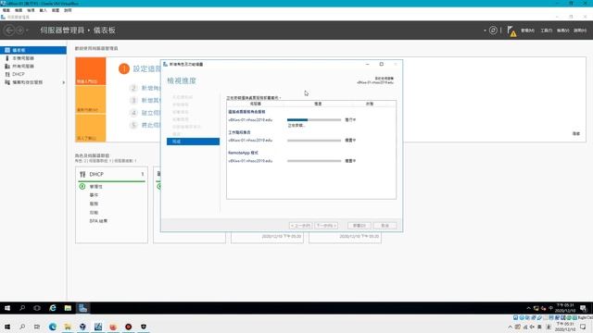Click the Server Manager forward navigation arrow
593x333 pixels.
click(19, 31)
